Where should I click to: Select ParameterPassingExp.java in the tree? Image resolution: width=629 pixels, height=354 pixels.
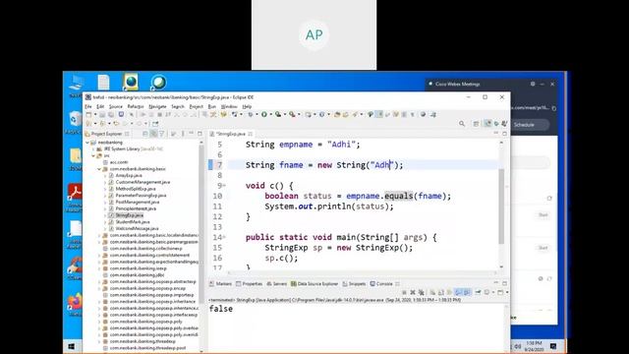pyautogui.click(x=141, y=196)
